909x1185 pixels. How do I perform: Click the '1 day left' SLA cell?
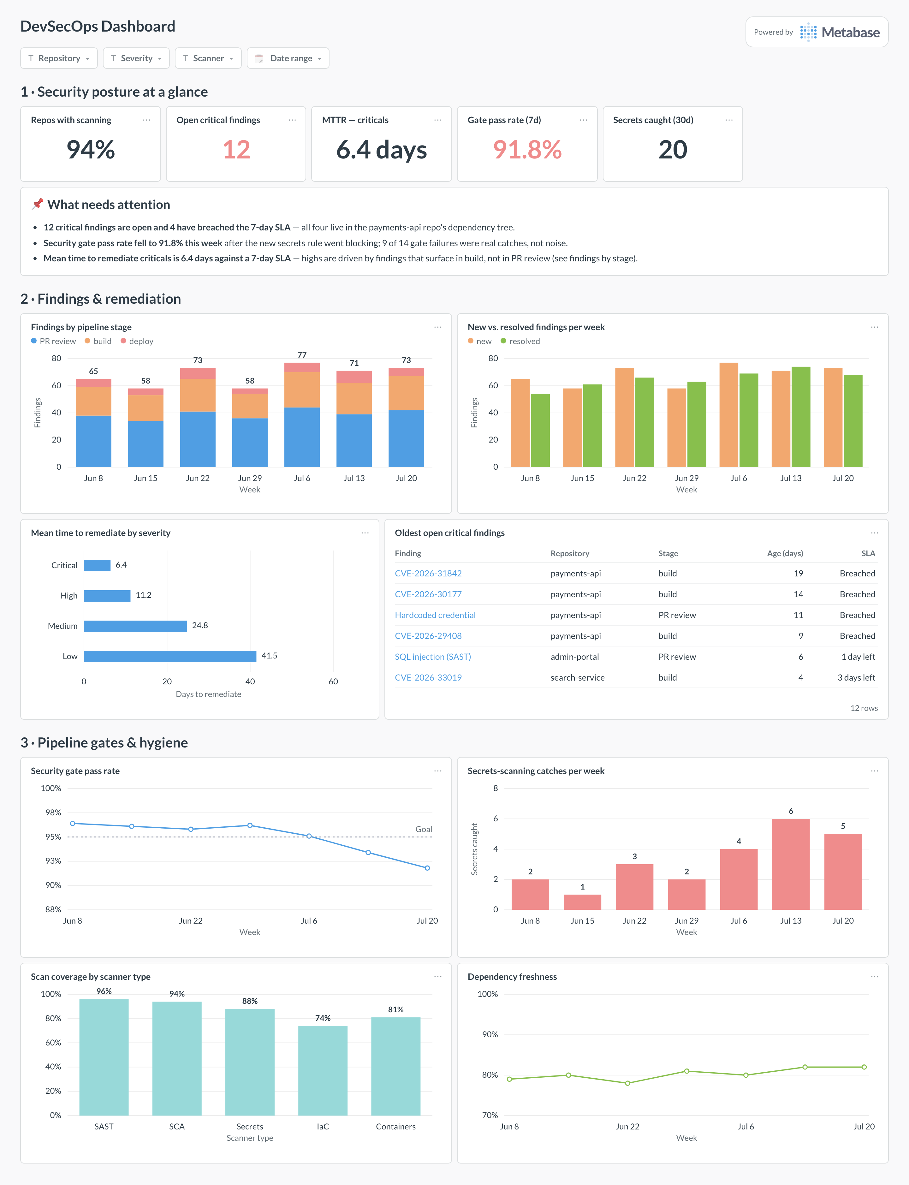click(858, 657)
